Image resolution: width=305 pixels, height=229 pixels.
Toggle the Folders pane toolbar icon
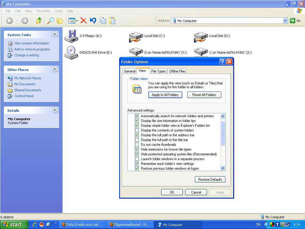click(60, 21)
